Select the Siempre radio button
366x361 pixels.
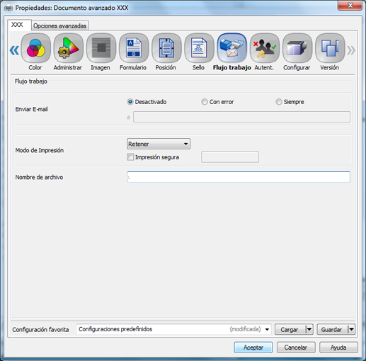coord(279,102)
